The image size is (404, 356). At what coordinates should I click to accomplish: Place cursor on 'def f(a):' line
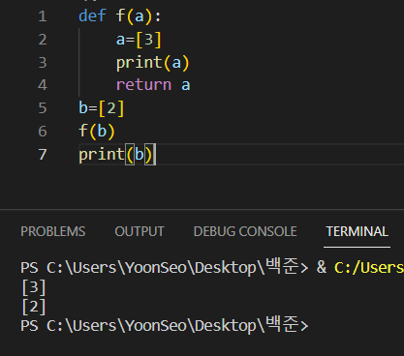[120, 16]
